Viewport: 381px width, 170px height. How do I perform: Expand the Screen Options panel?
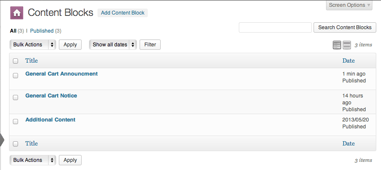[349, 5]
